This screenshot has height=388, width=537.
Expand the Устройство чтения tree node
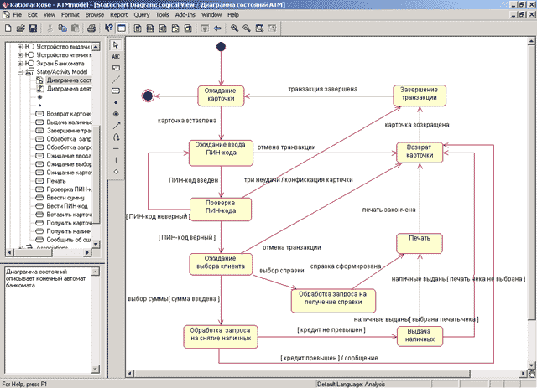point(20,54)
